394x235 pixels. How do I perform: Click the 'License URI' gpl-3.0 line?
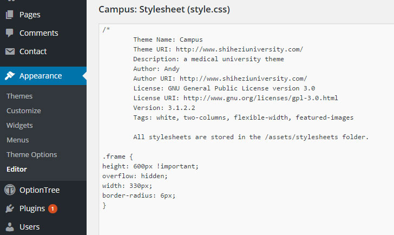(235, 98)
